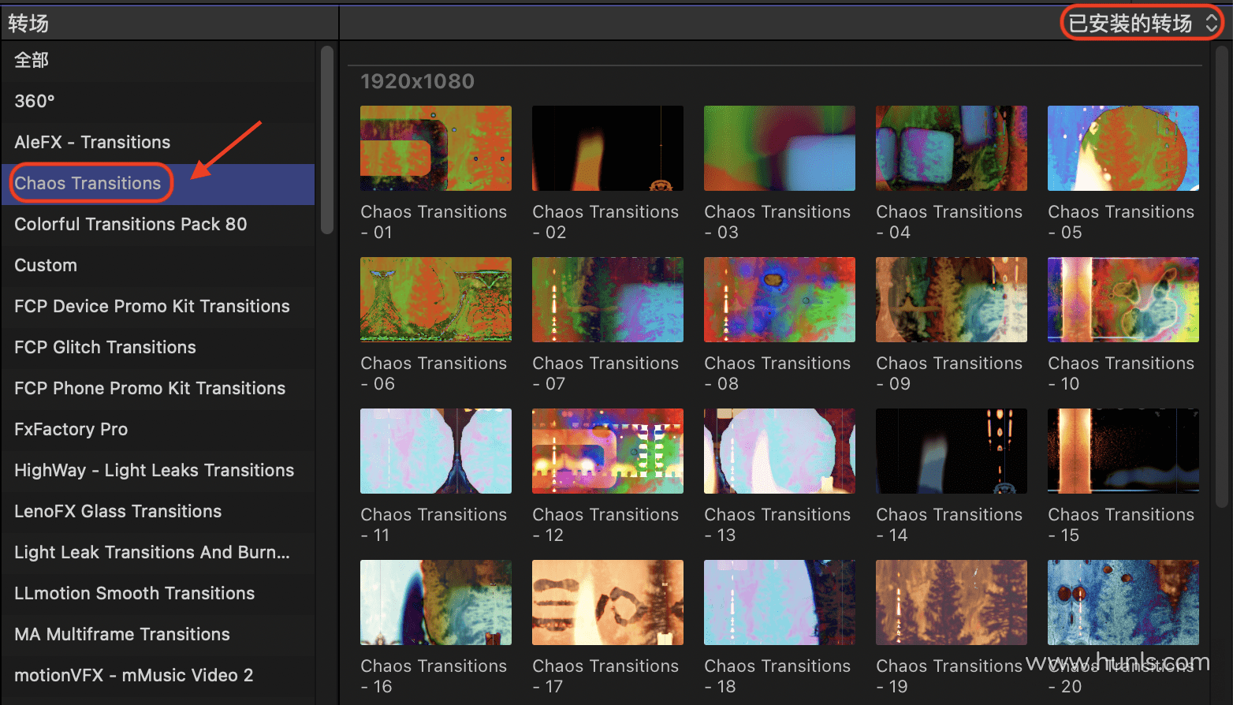
Task: Click the category list scrollbar
Action: pos(326,140)
